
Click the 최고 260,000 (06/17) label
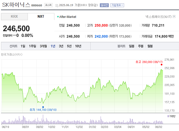(x=149, y=62)
